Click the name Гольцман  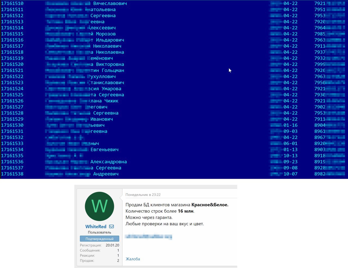tap(113, 71)
